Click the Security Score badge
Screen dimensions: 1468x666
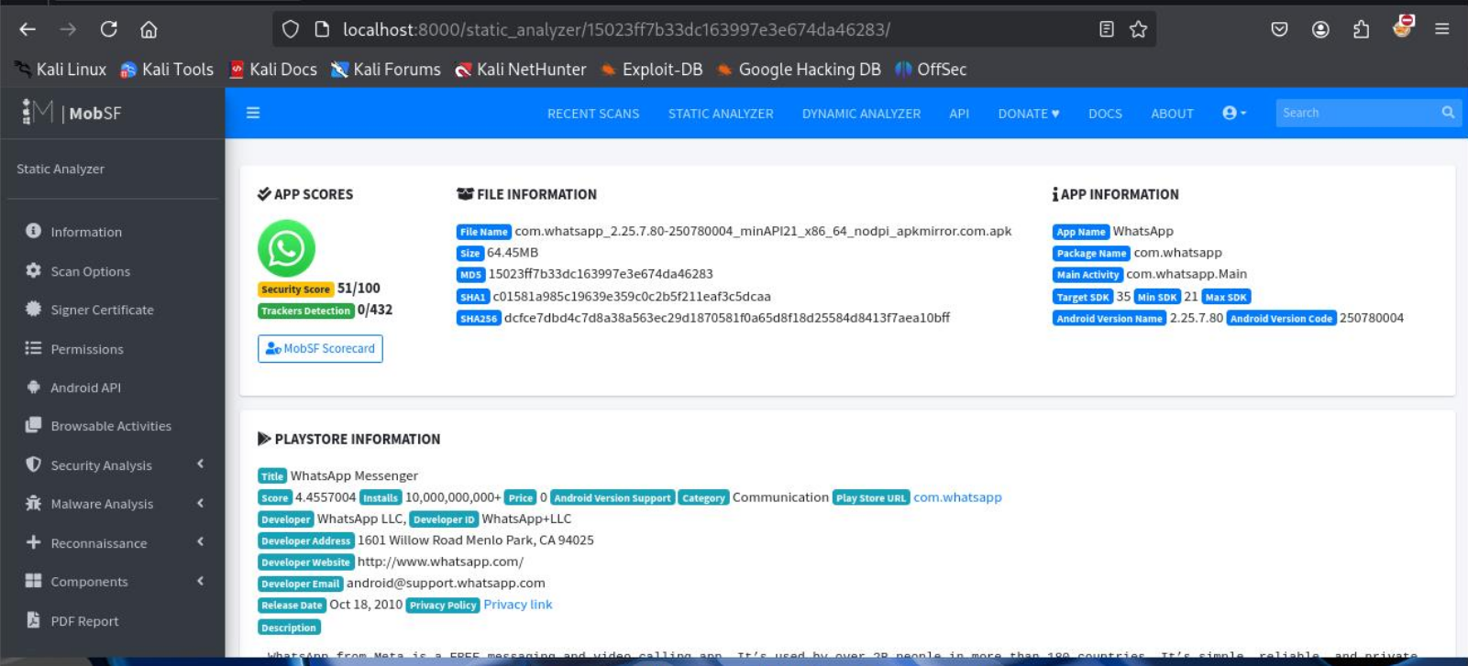tap(295, 289)
